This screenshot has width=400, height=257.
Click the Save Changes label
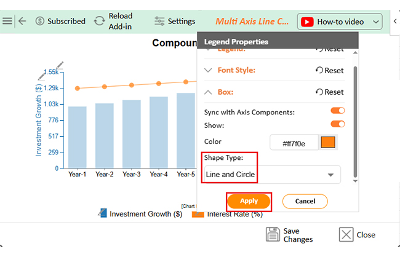[x=298, y=235]
